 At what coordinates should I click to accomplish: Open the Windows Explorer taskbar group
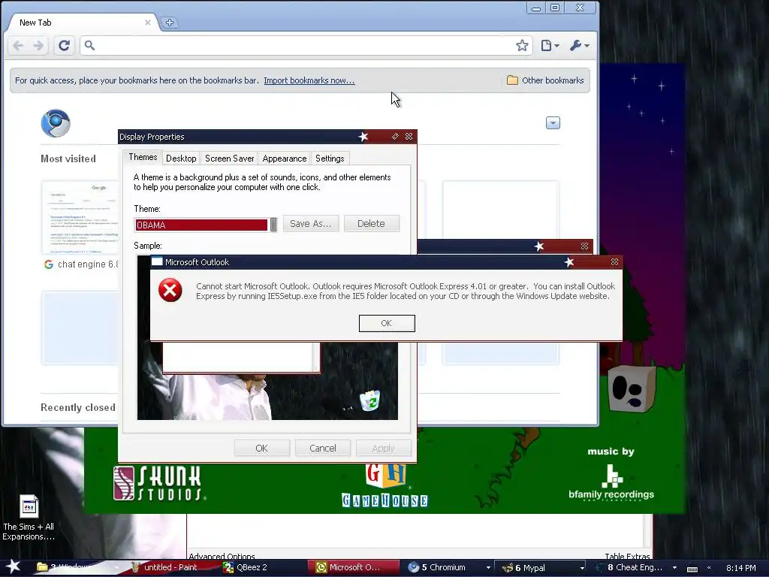(x=77, y=568)
